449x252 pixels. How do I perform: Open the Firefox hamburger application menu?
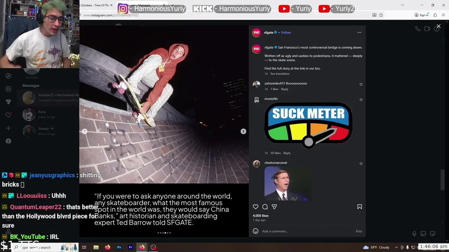[x=443, y=15]
